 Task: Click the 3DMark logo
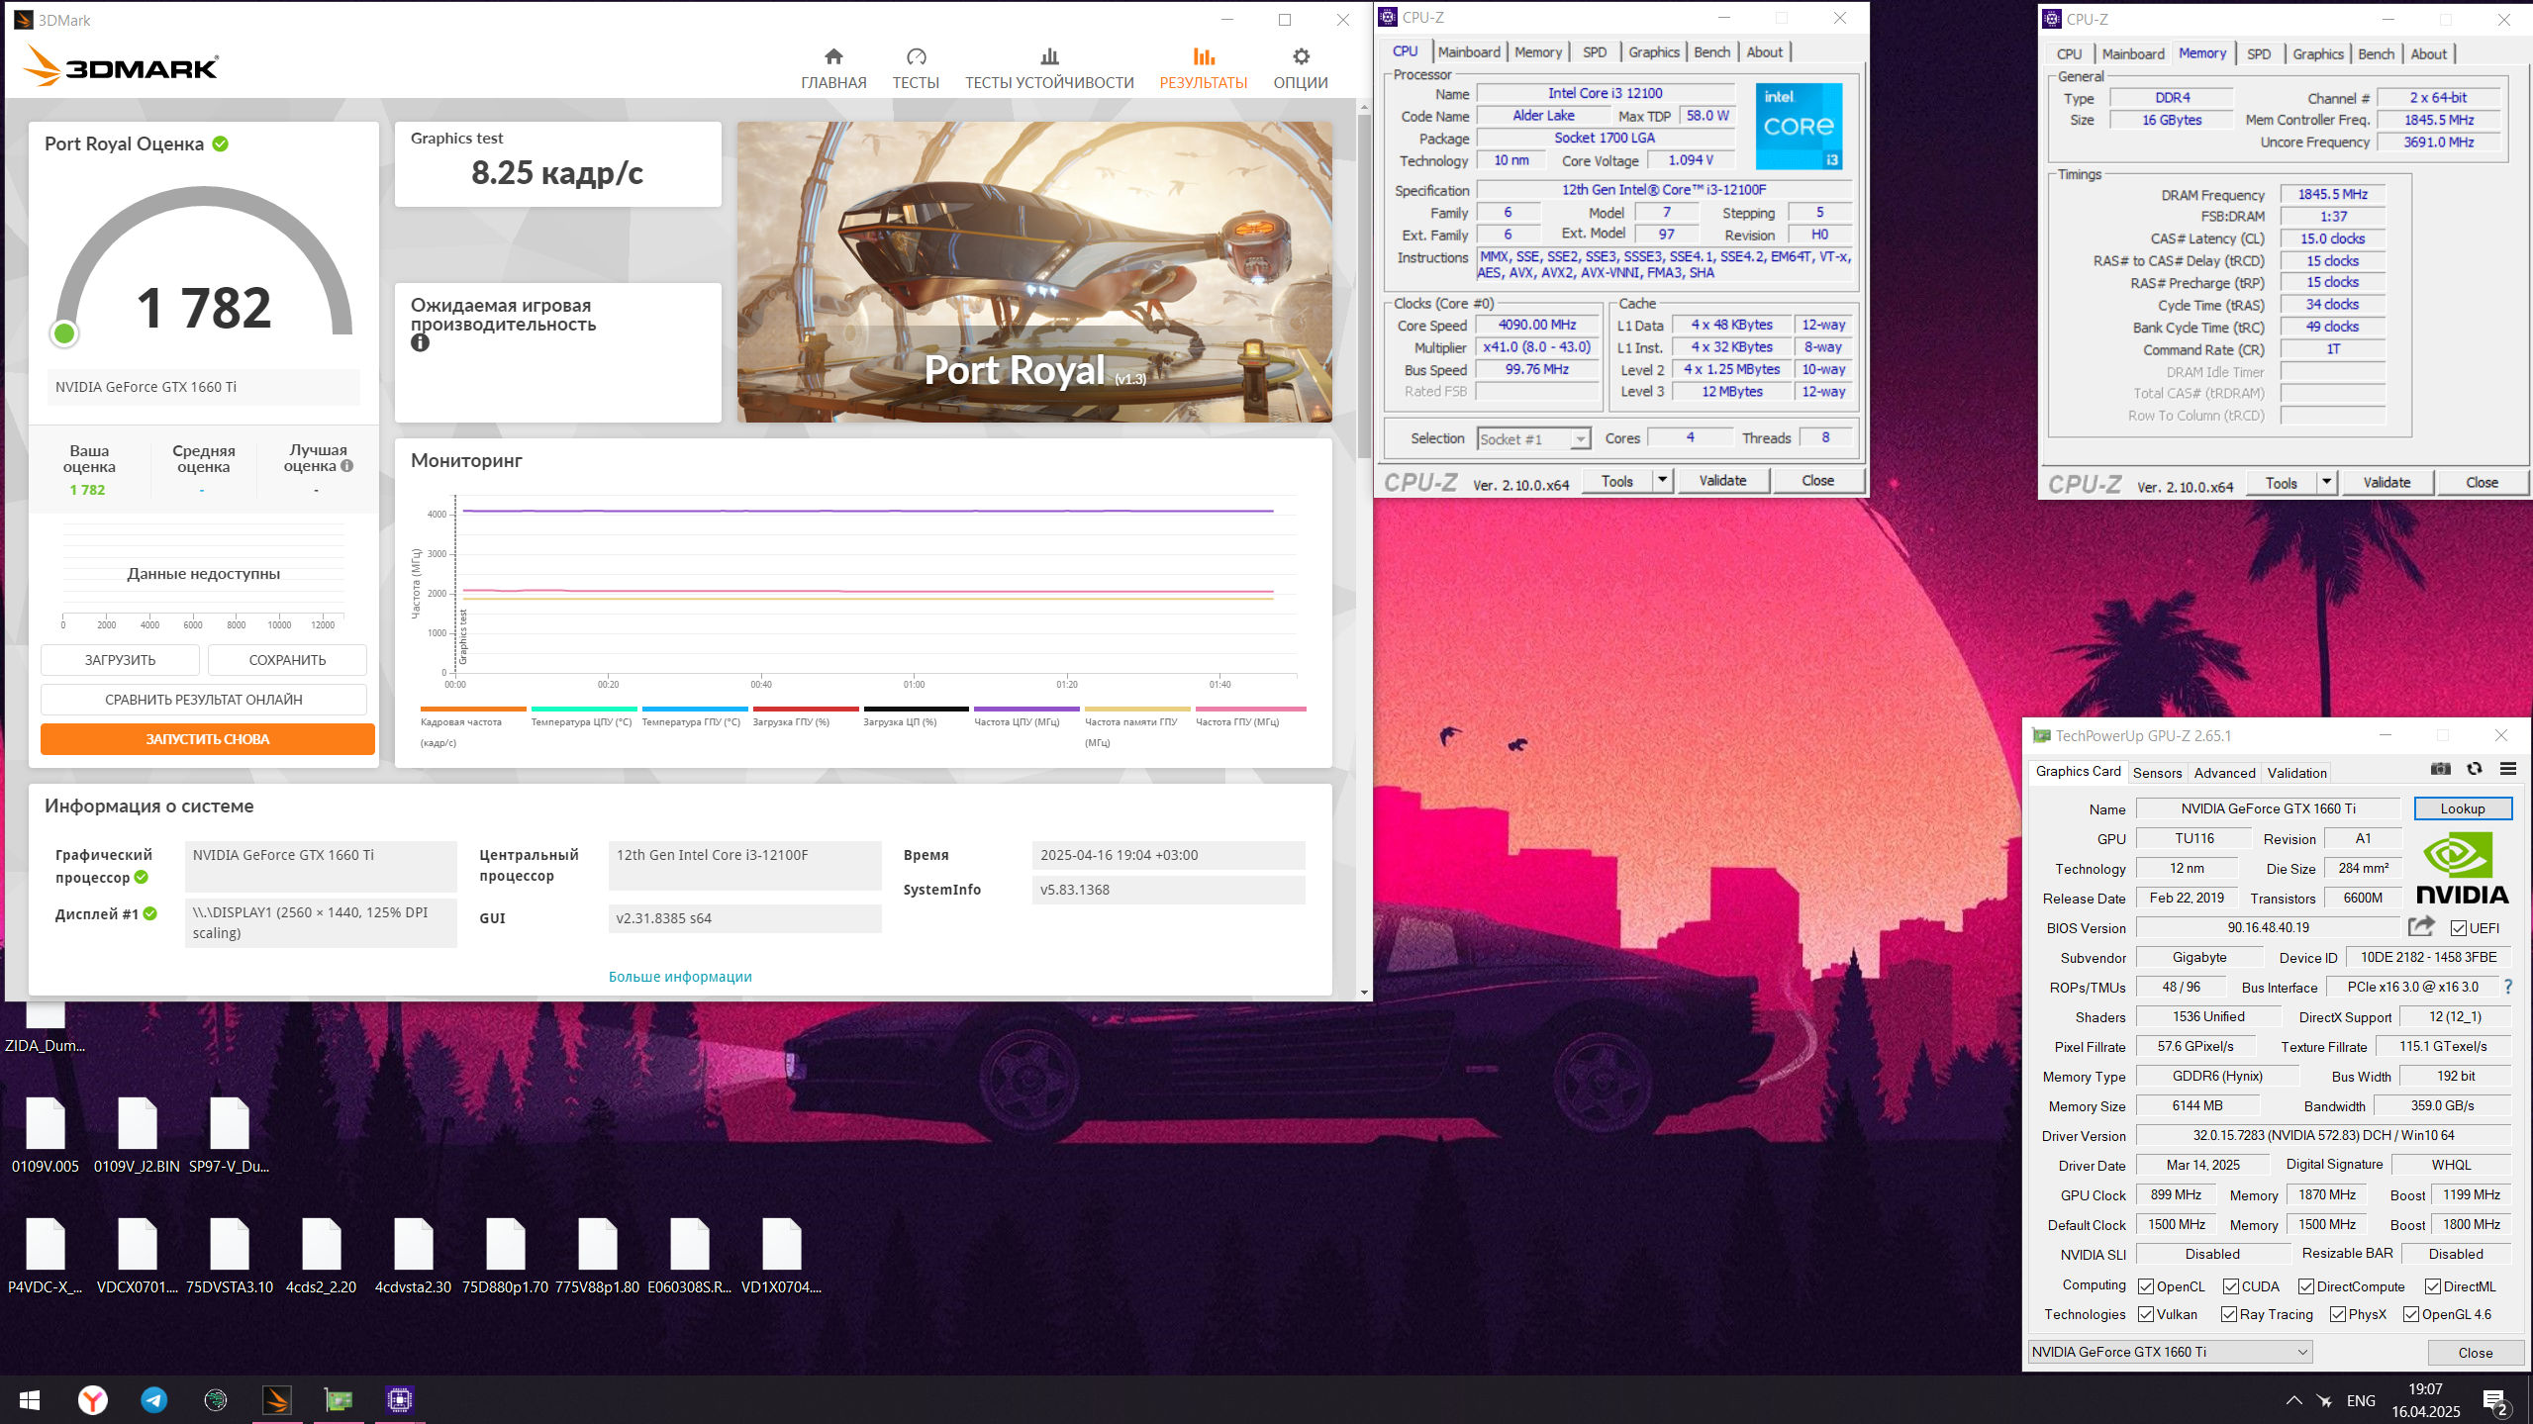(121, 66)
